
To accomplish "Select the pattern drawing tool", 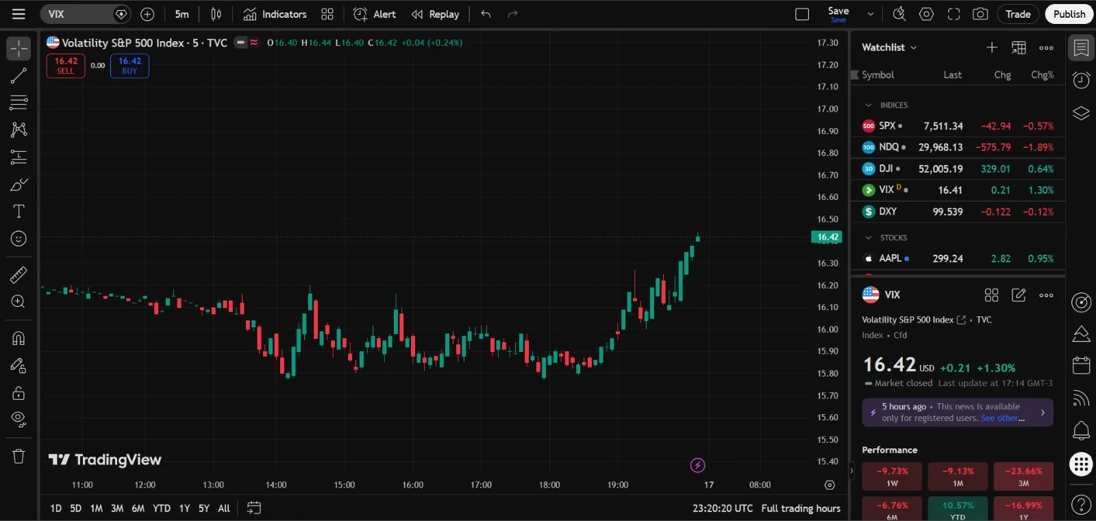I will coord(18,129).
